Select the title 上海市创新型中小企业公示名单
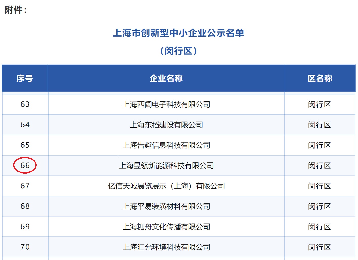 pos(179,33)
